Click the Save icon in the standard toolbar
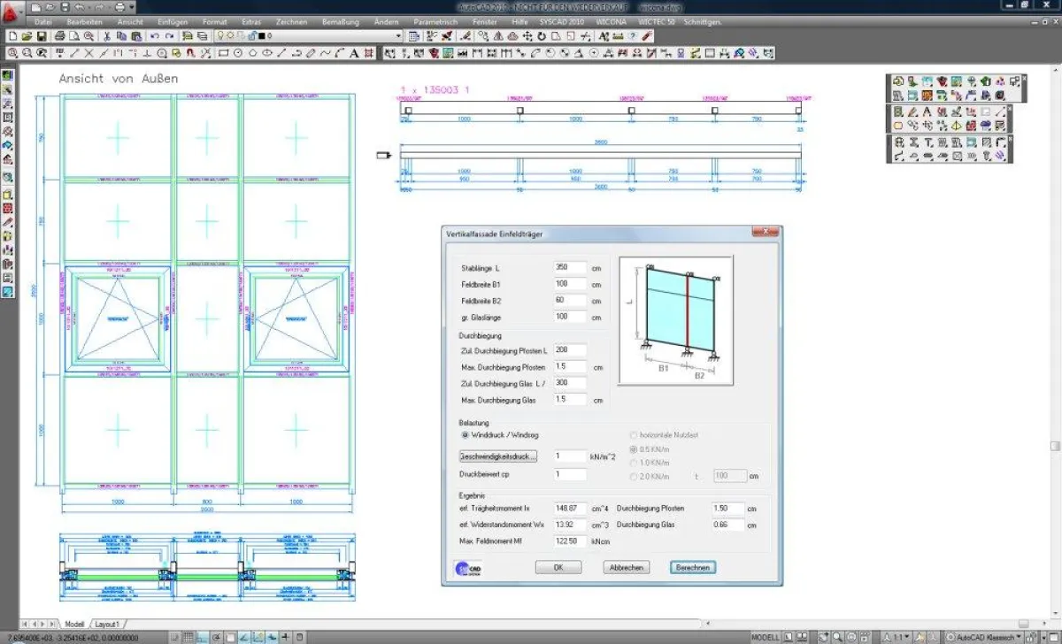Image resolution: width=1062 pixels, height=644 pixels. [42, 36]
